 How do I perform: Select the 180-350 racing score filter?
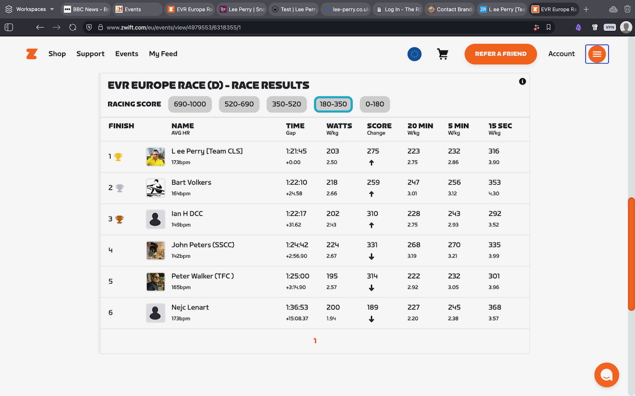coord(333,104)
